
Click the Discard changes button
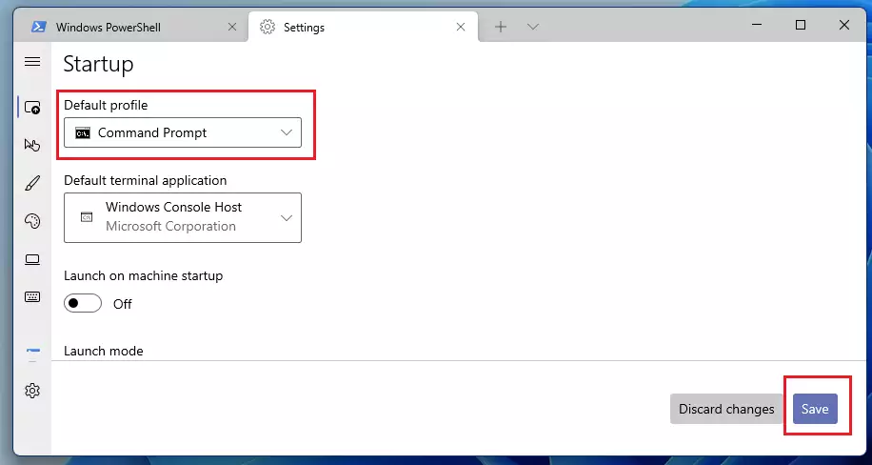[x=726, y=409]
